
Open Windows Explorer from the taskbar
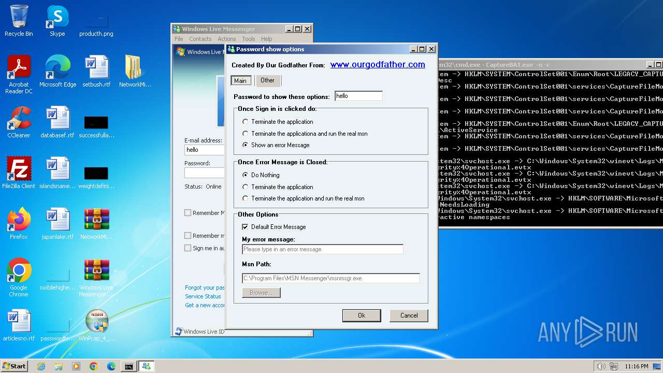pyautogui.click(x=59, y=366)
